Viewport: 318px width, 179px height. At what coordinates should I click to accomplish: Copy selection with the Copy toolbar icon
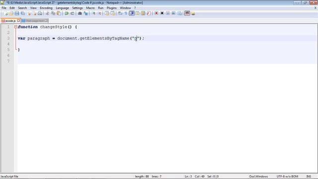(x=53, y=13)
